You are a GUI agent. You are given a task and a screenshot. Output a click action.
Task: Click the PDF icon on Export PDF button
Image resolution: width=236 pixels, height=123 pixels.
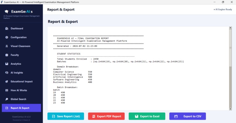[x=94, y=116]
